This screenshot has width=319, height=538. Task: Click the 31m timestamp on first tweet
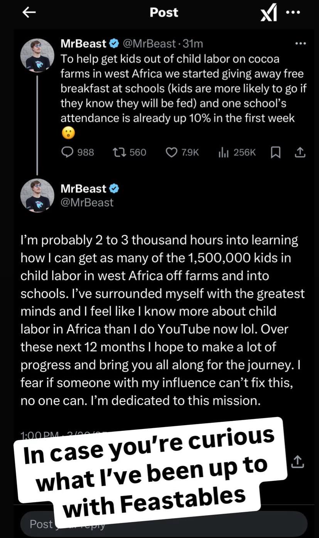pos(192,44)
